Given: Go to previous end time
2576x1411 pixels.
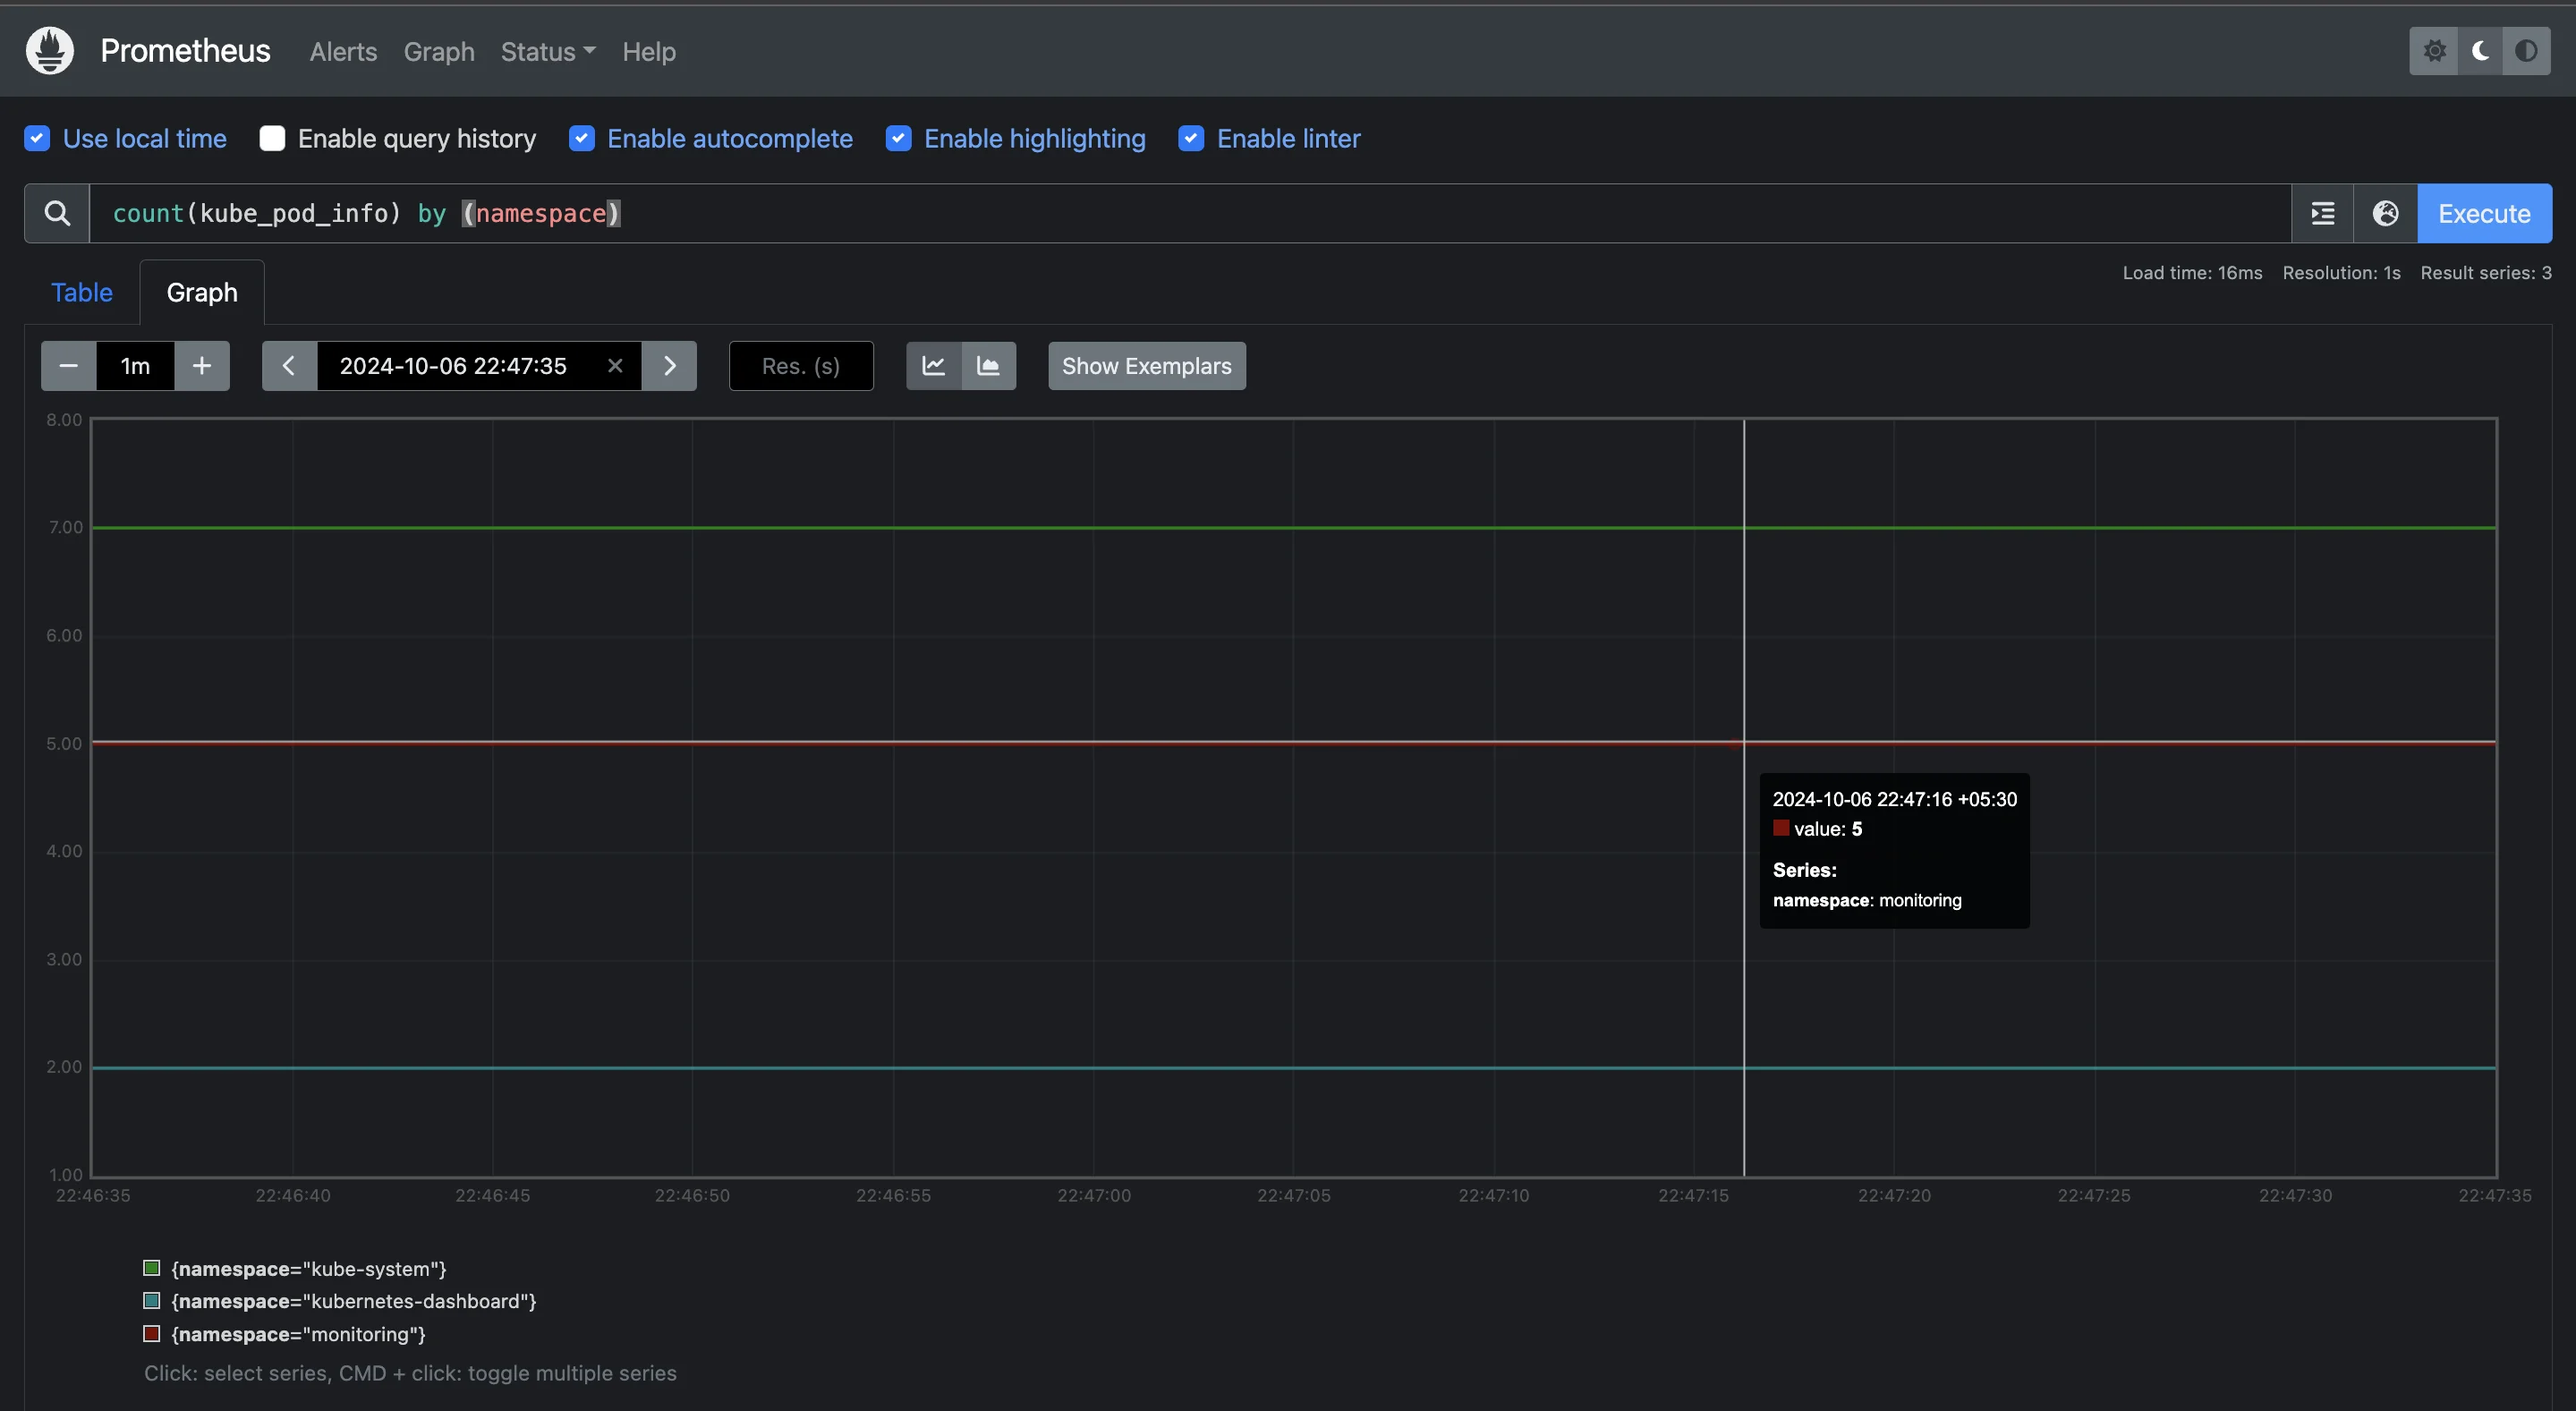Looking at the screenshot, I should pos(289,366).
